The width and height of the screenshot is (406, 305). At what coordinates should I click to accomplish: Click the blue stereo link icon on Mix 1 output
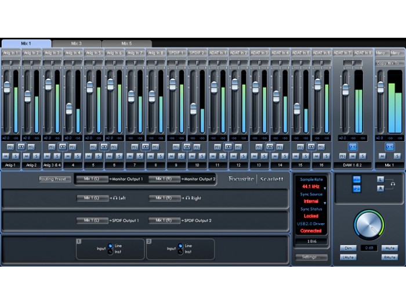click(x=390, y=147)
